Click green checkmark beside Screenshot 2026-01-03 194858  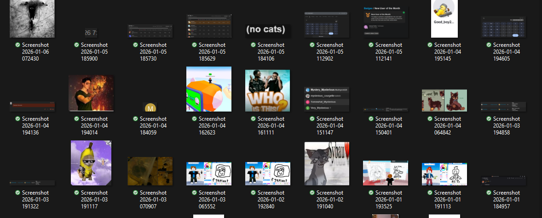(x=489, y=119)
